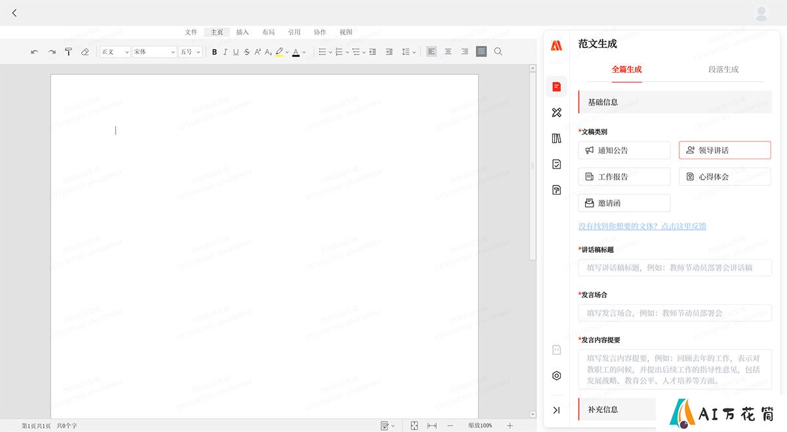Apply subscript formatting
787x432 pixels.
[x=268, y=52]
